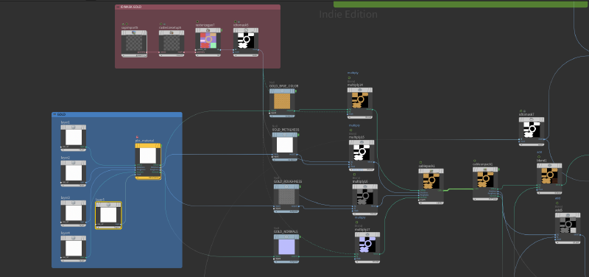This screenshot has width=589, height=277.
Task: Select the pbr_material node in GOLD box
Action: (x=148, y=161)
